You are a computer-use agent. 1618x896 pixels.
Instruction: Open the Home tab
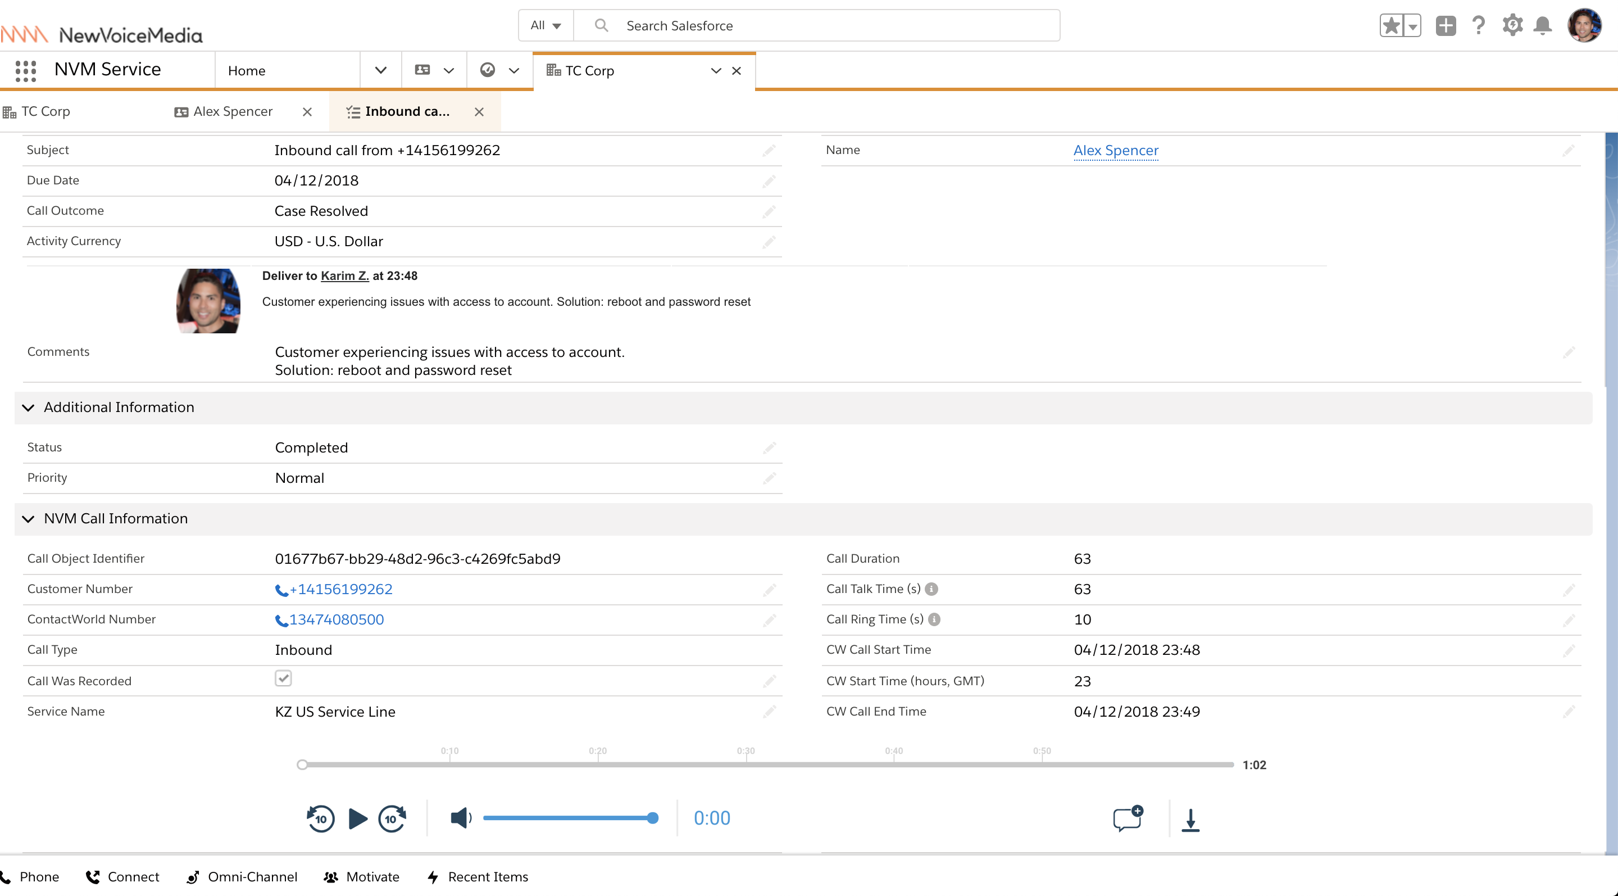click(x=247, y=71)
